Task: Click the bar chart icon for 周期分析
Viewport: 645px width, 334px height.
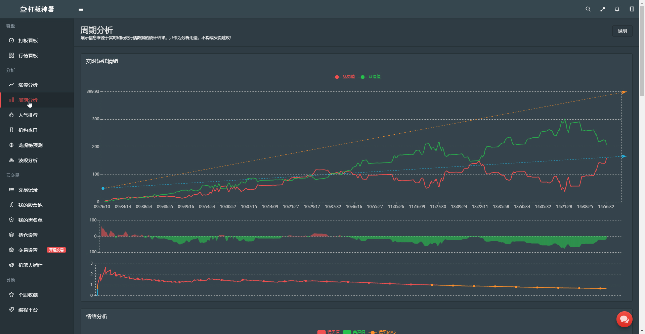Action: pos(11,100)
